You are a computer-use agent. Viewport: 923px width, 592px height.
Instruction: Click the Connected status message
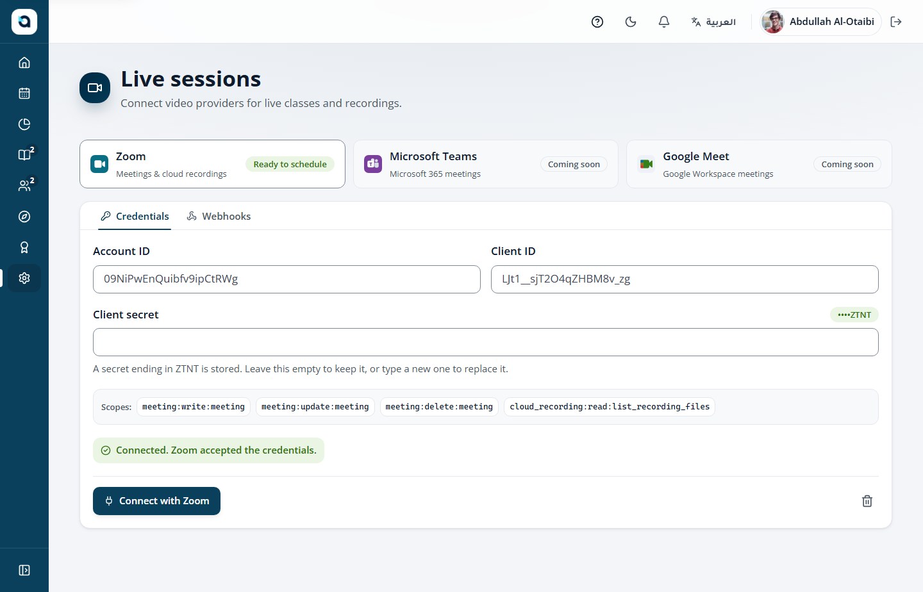tap(208, 450)
